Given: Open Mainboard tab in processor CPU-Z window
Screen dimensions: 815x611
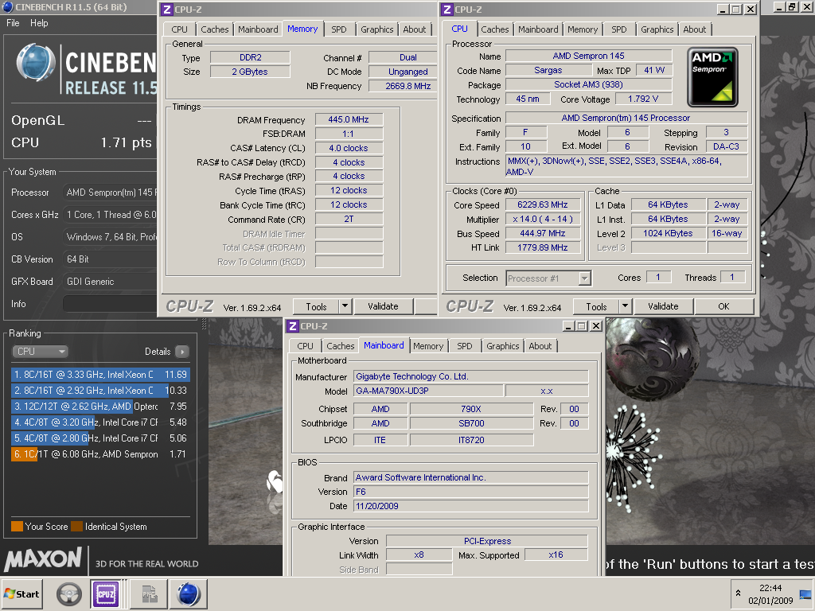Looking at the screenshot, I should pyautogui.click(x=538, y=29).
